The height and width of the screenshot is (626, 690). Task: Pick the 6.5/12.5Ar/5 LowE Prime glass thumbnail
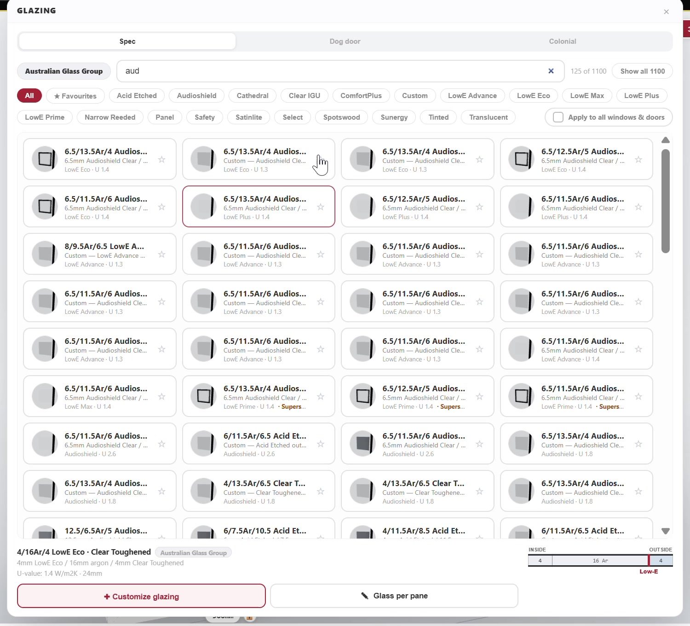362,396
